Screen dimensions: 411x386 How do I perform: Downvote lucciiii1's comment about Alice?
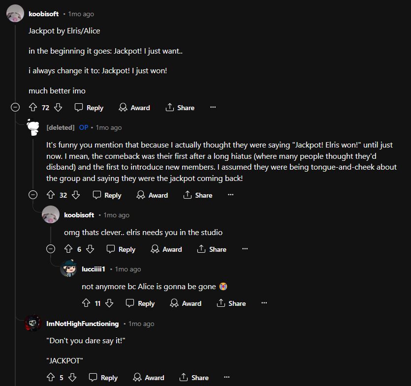[x=109, y=303]
